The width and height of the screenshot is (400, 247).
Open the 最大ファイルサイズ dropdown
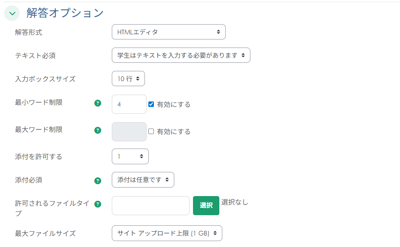coord(167,233)
